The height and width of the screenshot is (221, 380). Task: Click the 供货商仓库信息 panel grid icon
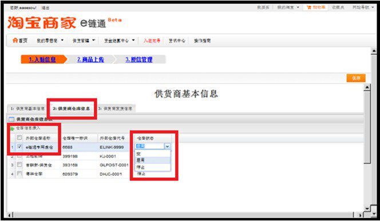(11, 119)
